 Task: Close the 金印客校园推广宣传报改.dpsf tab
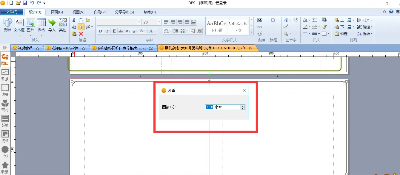pyautogui.click(x=151, y=48)
